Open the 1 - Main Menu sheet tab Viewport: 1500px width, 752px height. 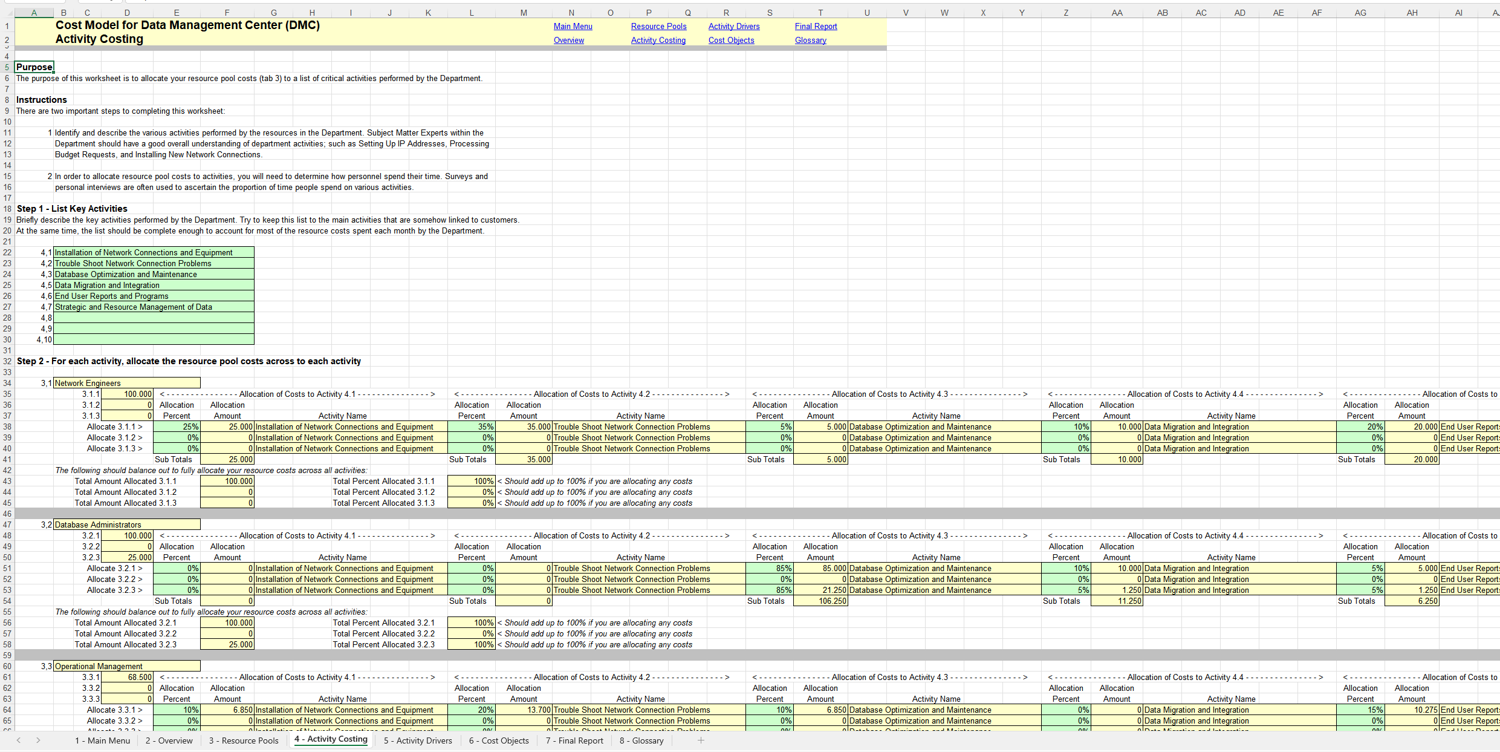[x=102, y=741]
